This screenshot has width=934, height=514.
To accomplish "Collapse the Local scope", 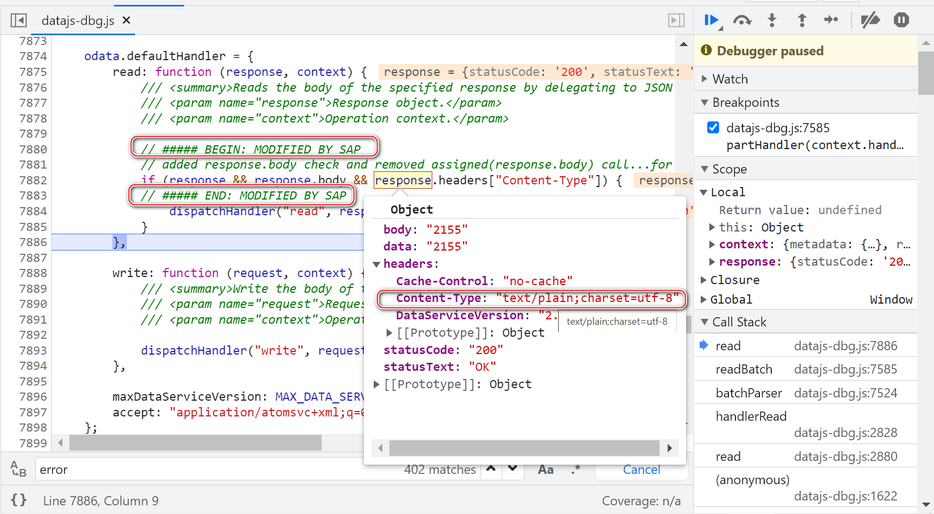I will point(704,192).
